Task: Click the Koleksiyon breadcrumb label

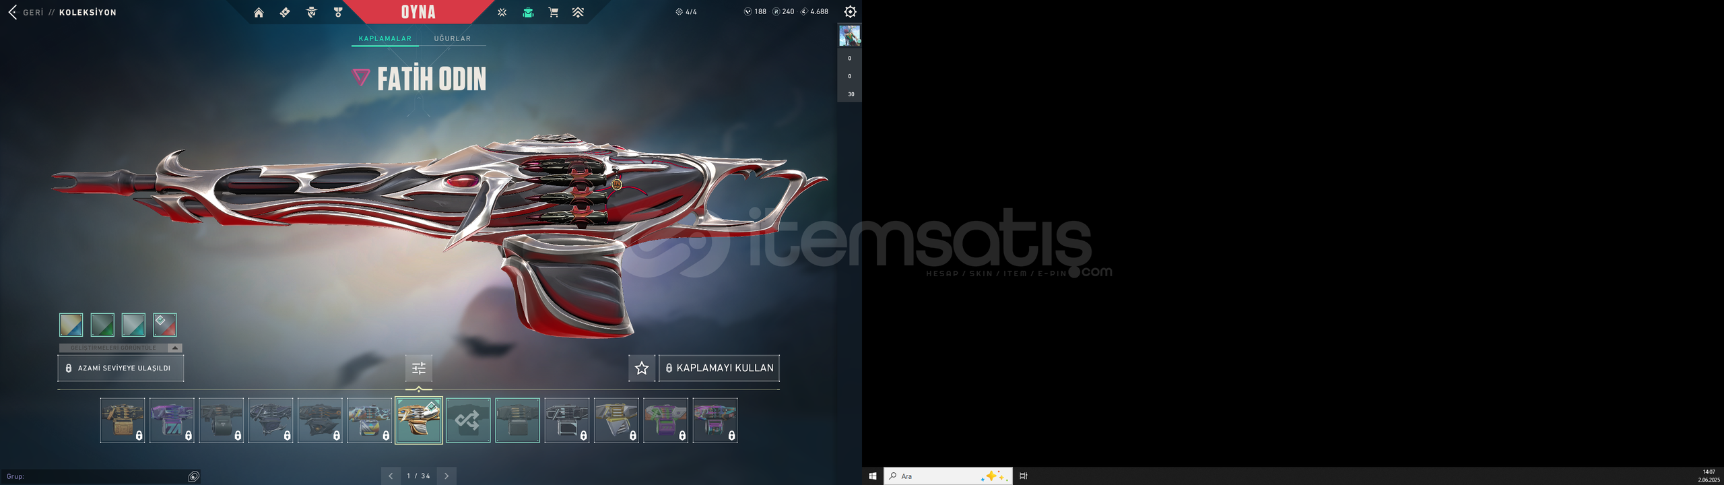Action: [88, 12]
